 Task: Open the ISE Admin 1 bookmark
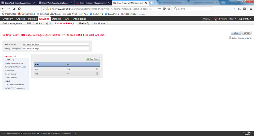coord(112,14)
